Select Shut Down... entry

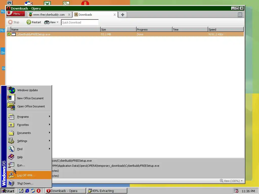pos(29,183)
